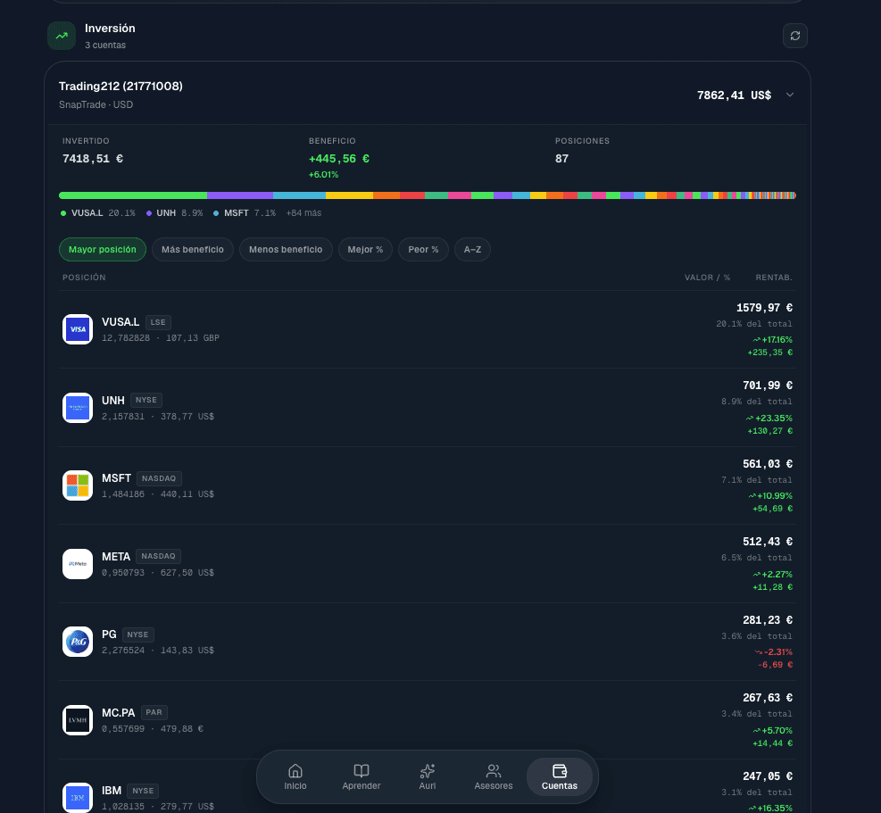Open the VUSA.L position row name

tap(121, 322)
